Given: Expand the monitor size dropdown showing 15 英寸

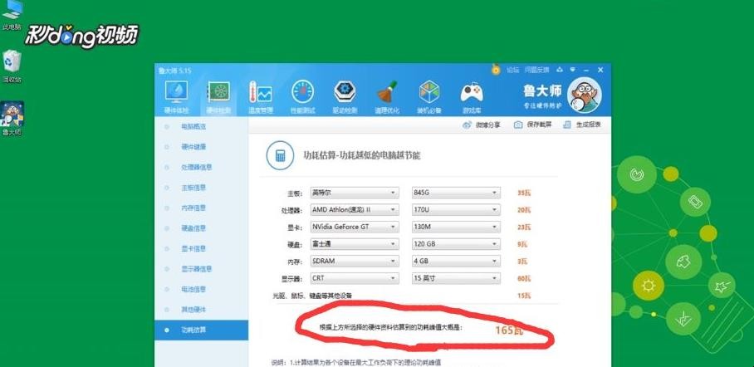Looking at the screenshot, I should [x=456, y=278].
